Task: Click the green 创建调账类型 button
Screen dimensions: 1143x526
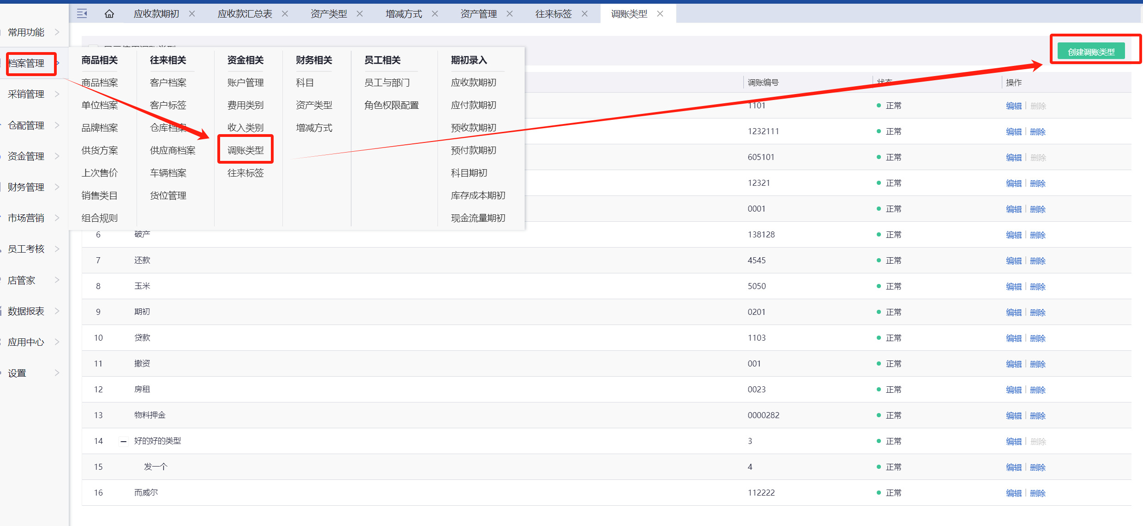Action: [1091, 52]
